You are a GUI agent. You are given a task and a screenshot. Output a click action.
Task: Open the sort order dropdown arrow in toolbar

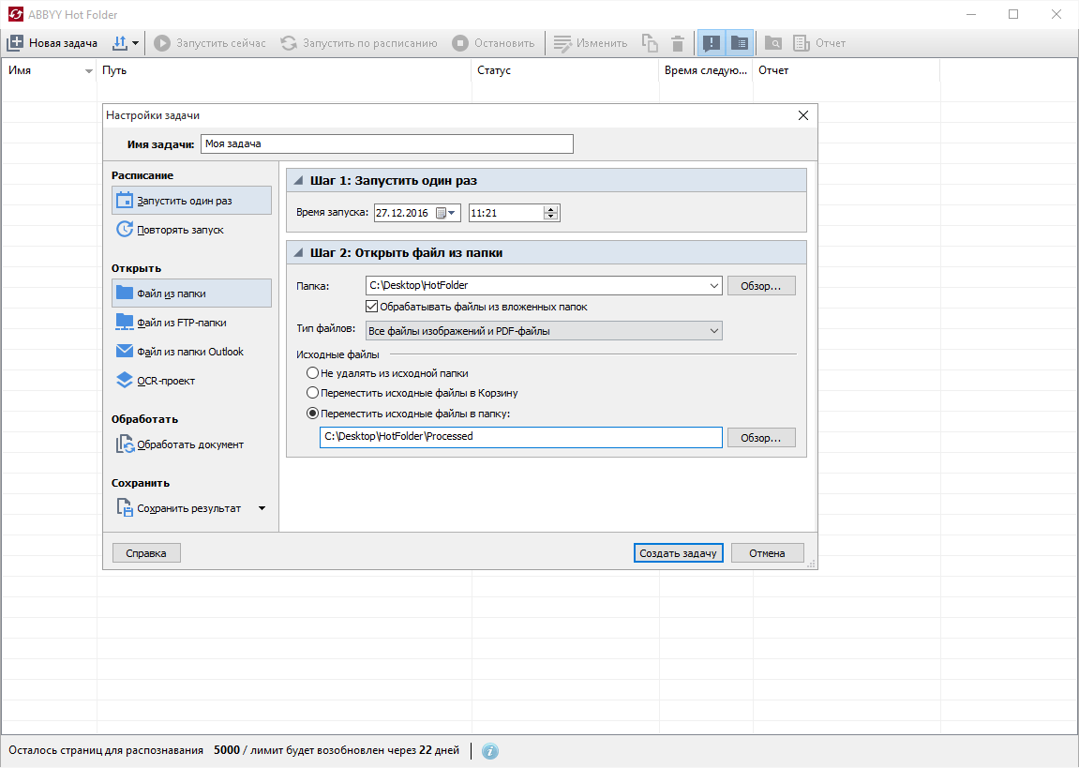coord(136,43)
